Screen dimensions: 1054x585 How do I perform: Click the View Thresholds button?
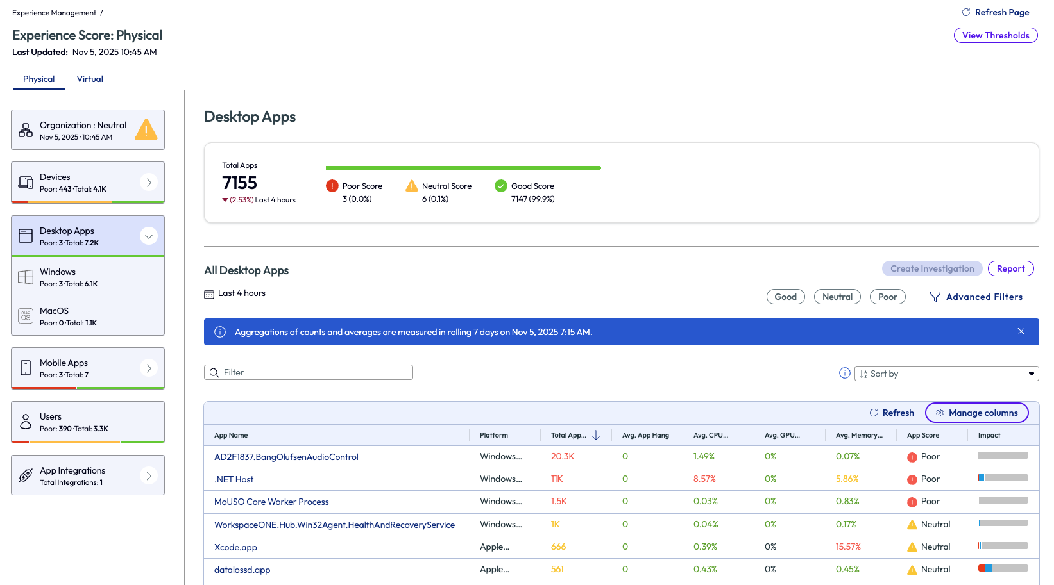click(995, 36)
